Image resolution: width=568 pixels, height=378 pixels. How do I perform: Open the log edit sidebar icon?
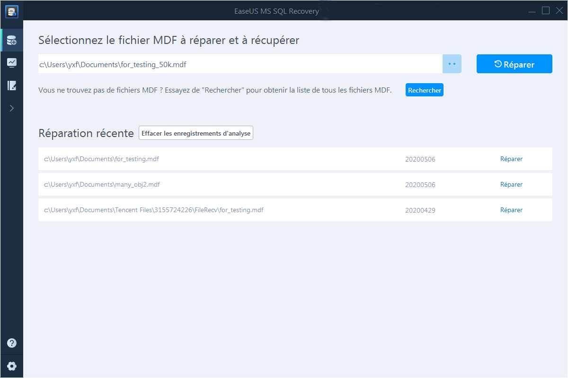12,86
